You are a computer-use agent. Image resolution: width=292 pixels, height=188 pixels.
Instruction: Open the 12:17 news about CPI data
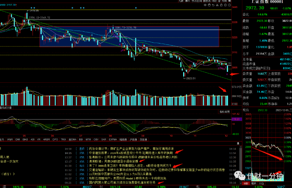click(x=114, y=161)
